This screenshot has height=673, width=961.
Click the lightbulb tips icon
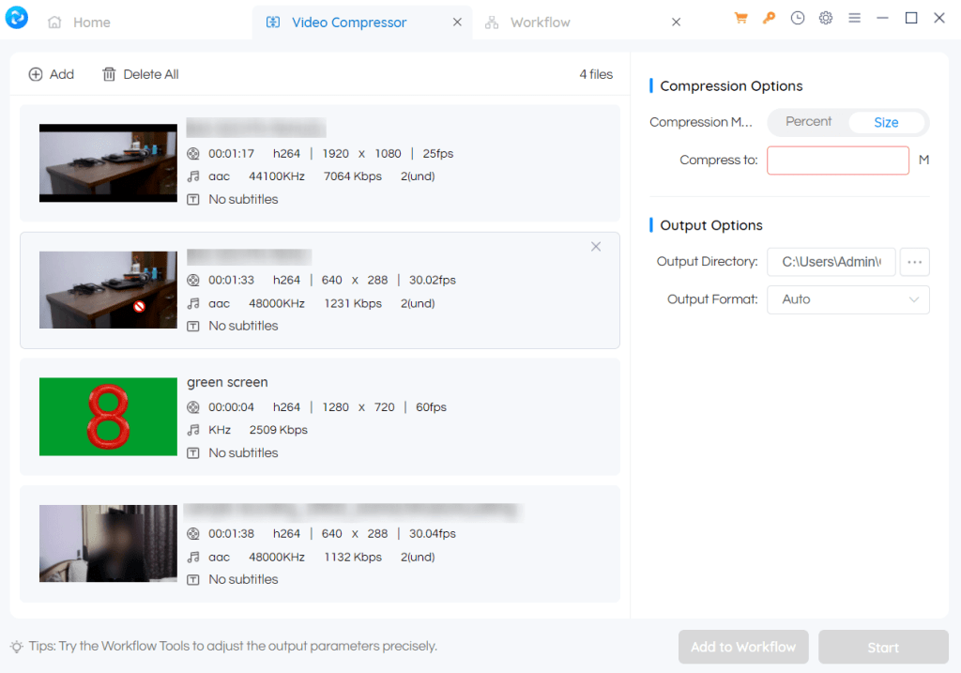[x=17, y=646]
